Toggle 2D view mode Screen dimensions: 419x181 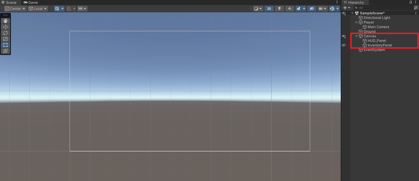point(269,9)
